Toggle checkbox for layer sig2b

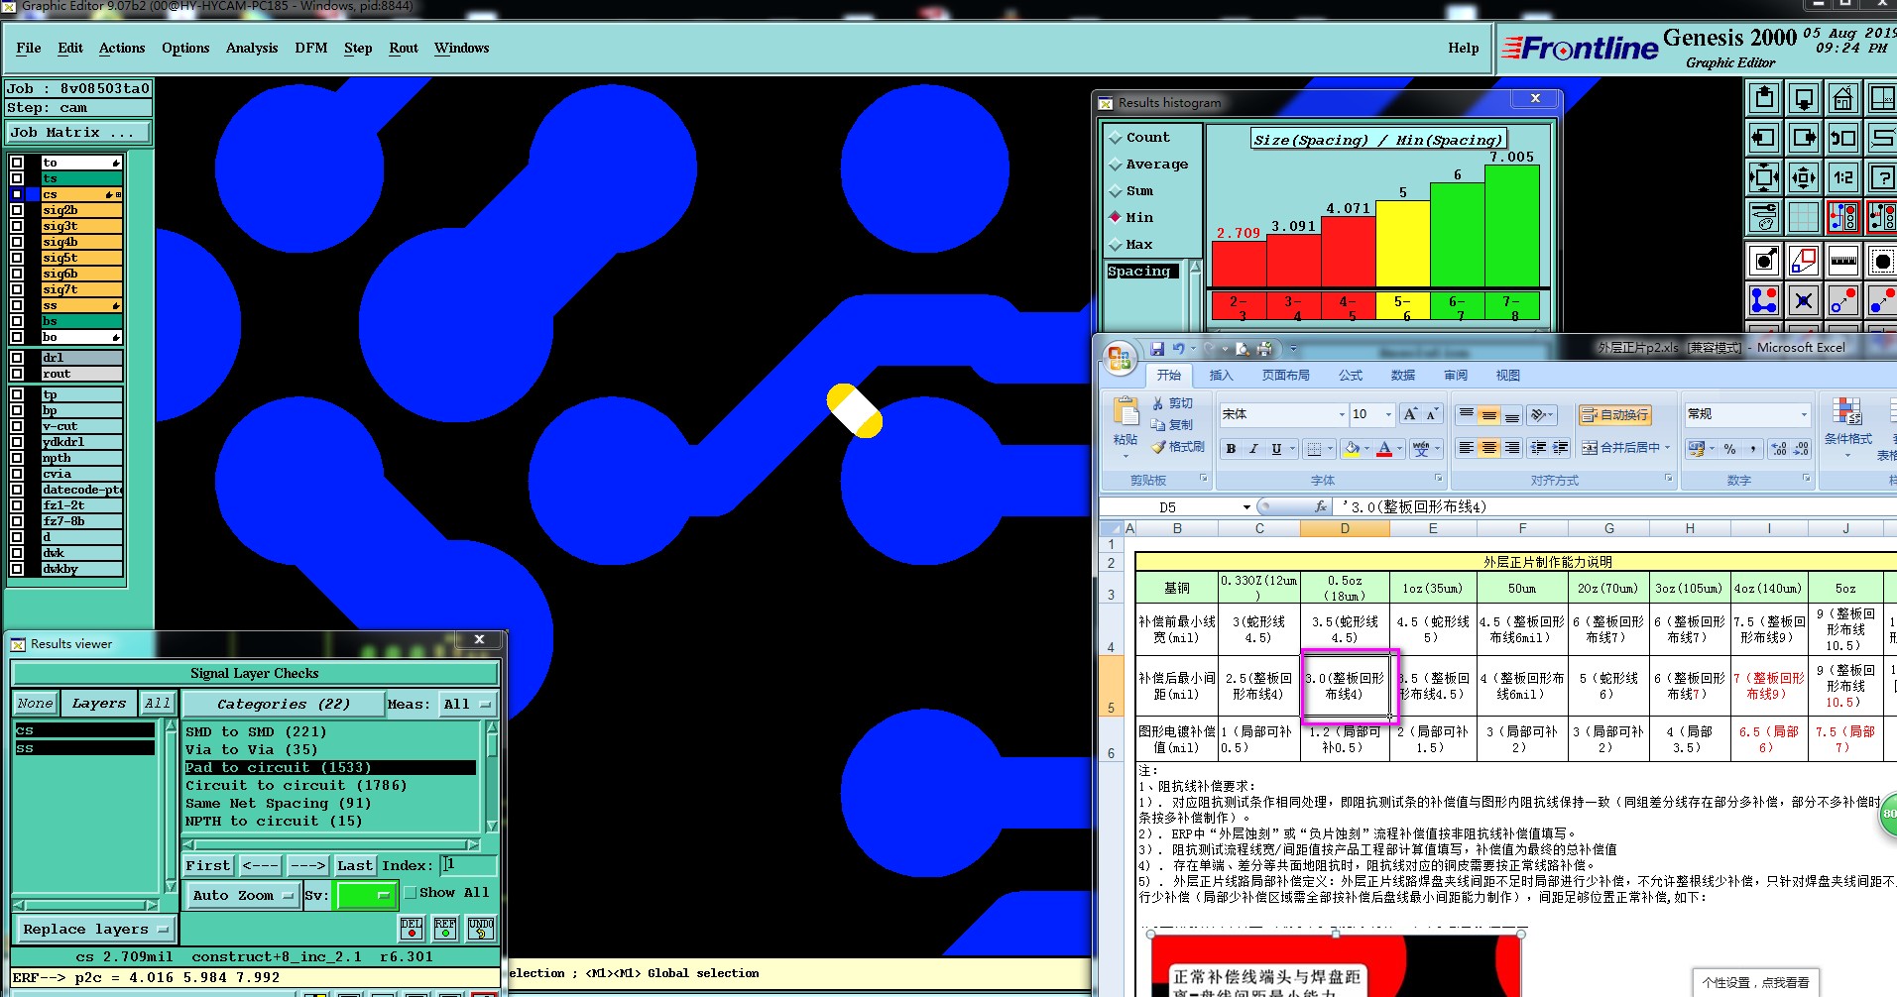[x=17, y=210]
